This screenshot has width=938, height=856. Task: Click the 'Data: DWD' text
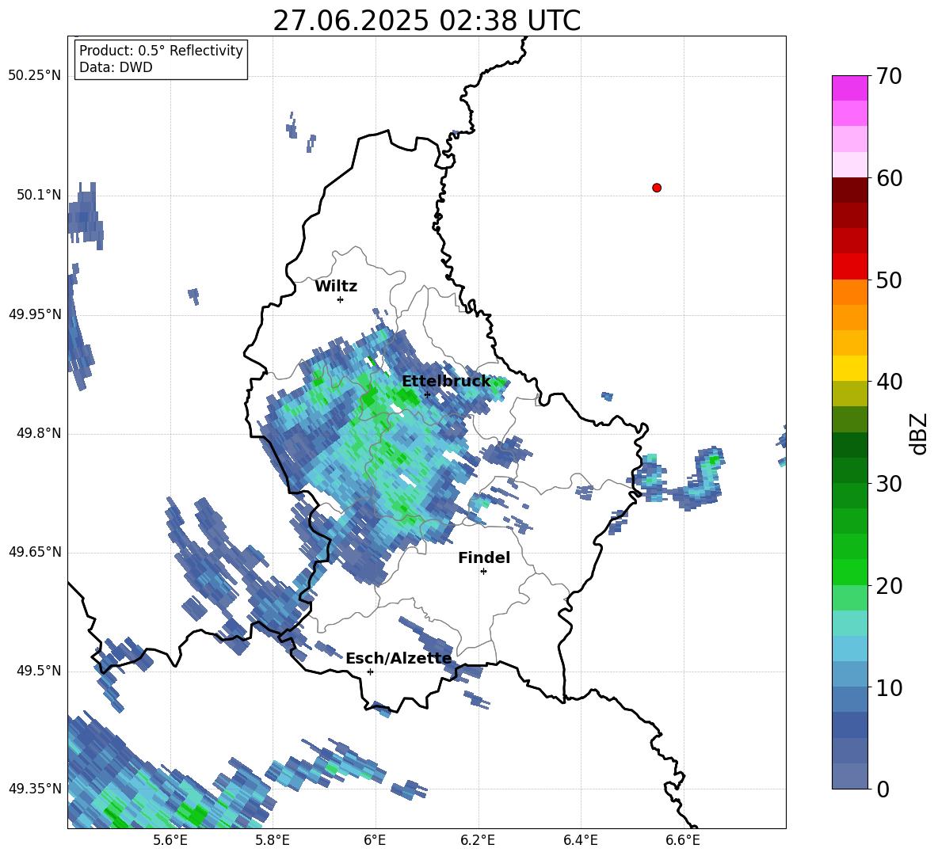click(x=116, y=67)
